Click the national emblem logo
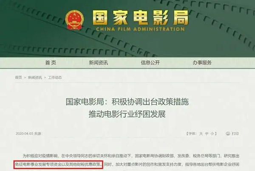This screenshot has width=255, height=171. (74, 20)
